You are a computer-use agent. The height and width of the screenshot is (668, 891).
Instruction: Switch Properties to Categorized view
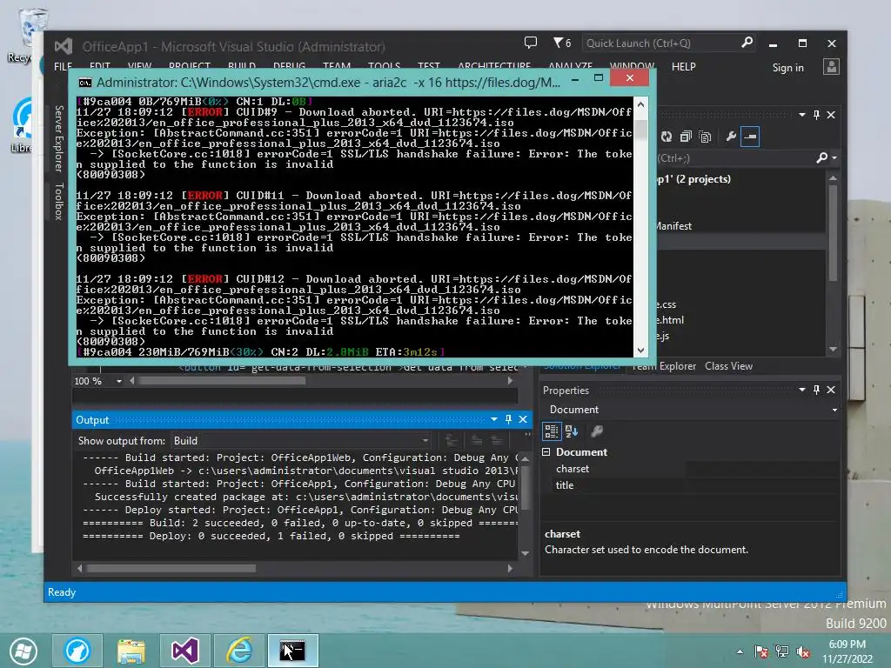pos(551,431)
